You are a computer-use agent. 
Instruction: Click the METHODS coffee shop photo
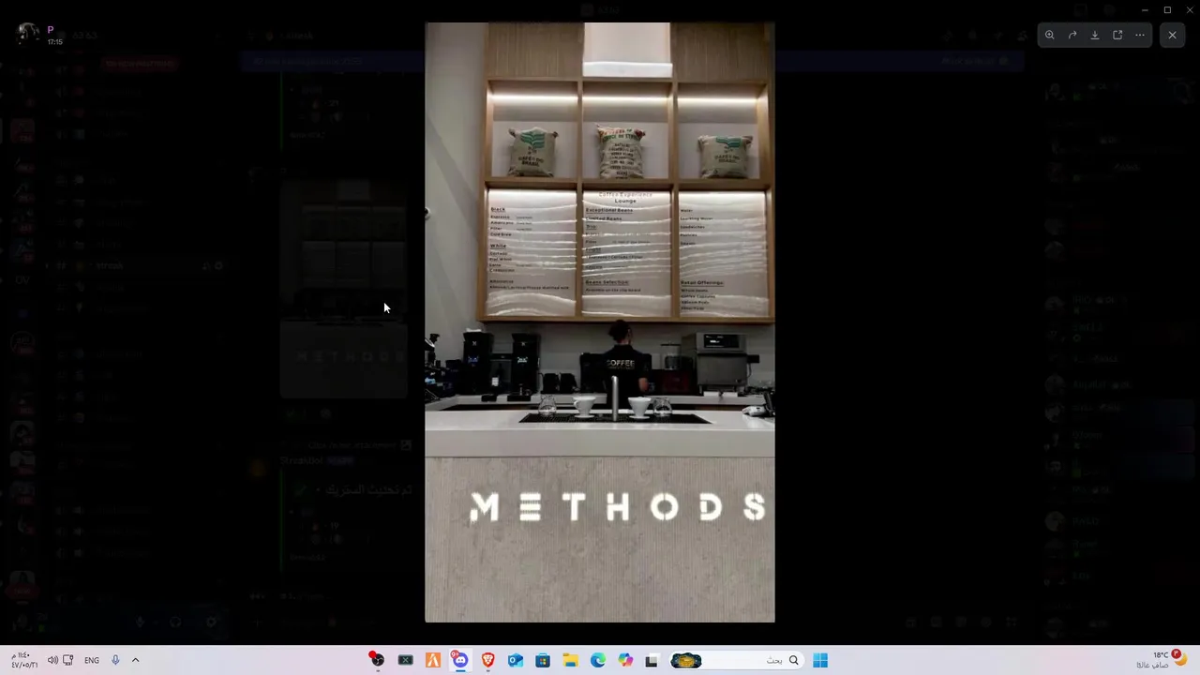pyautogui.click(x=600, y=322)
